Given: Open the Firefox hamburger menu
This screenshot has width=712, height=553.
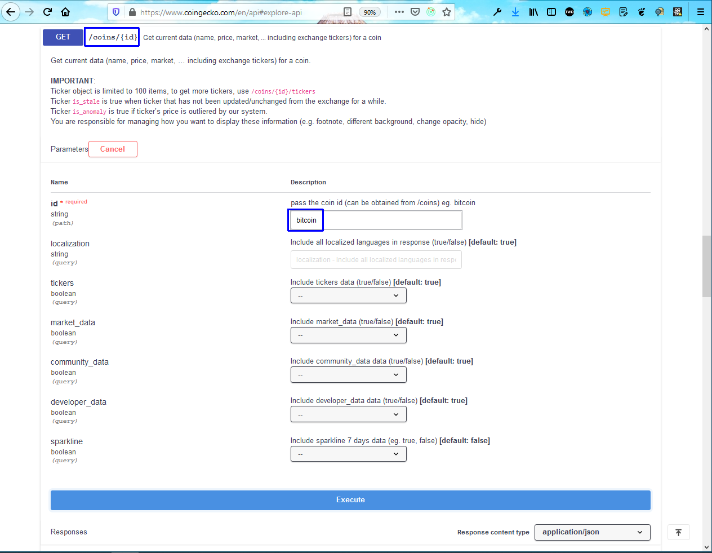Looking at the screenshot, I should pos(701,12).
